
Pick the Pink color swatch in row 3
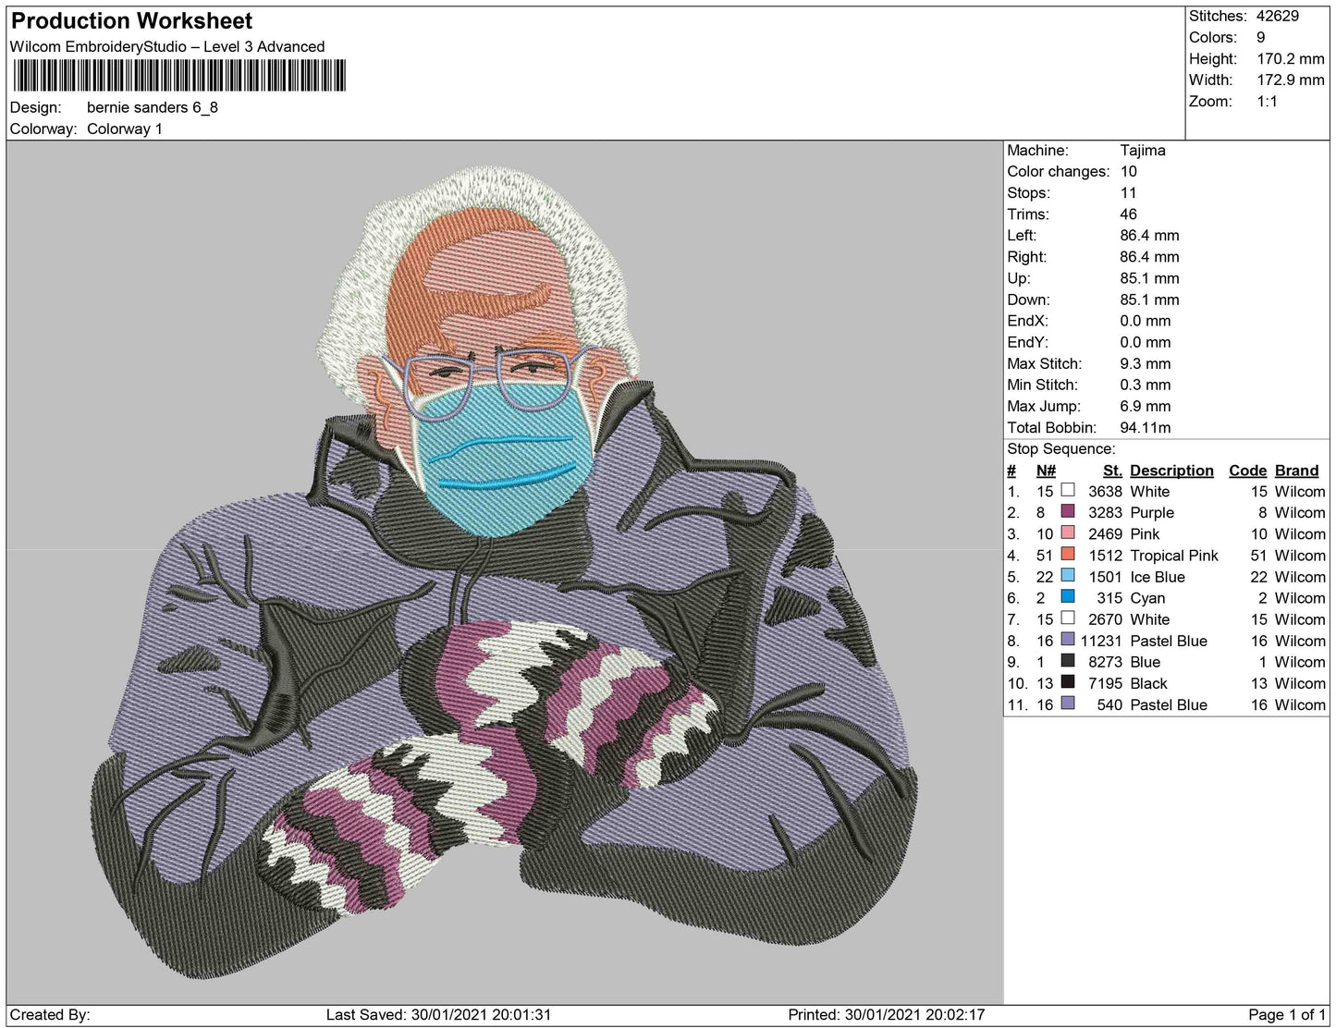coord(1068,532)
